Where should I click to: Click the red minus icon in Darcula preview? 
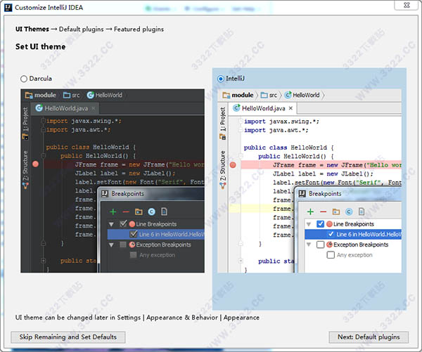125,211
